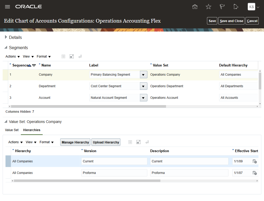Open calendar for Proforma effective start date
The width and height of the screenshot is (264, 201).
coord(254,173)
